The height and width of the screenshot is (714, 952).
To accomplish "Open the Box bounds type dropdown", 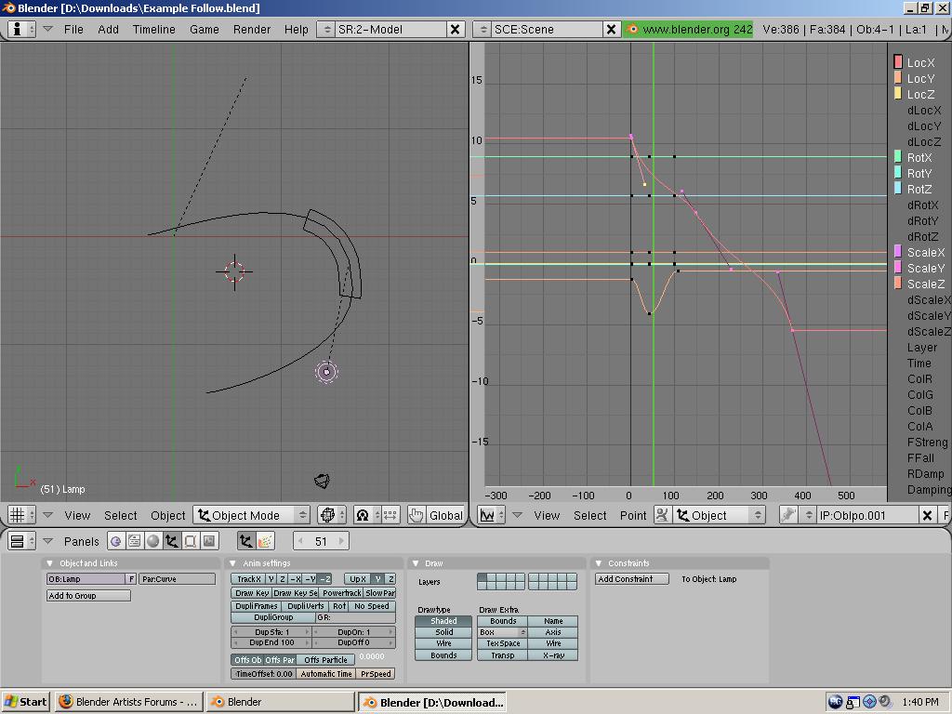I will [502, 632].
